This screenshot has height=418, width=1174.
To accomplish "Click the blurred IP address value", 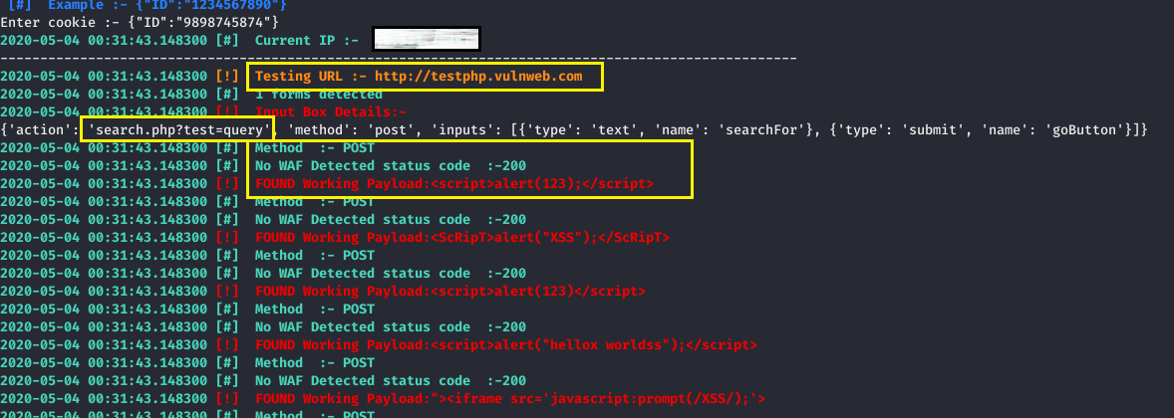I will point(426,39).
